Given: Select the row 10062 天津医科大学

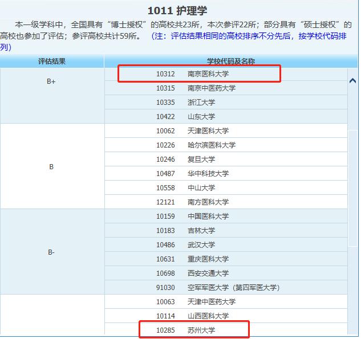Looking at the screenshot, I should pyautogui.click(x=226, y=131).
